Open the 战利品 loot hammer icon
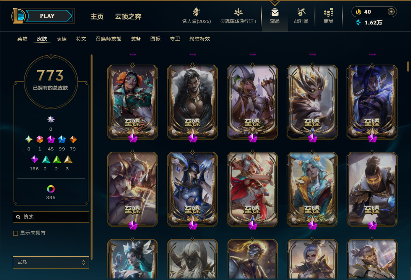 301,12
